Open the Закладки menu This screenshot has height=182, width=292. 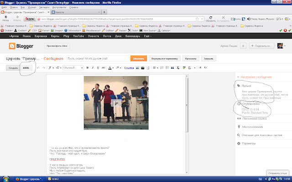[x=44, y=7]
